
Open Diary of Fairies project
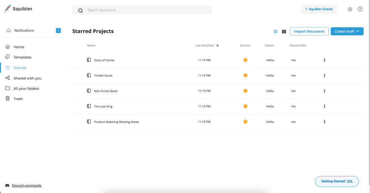pos(104,60)
